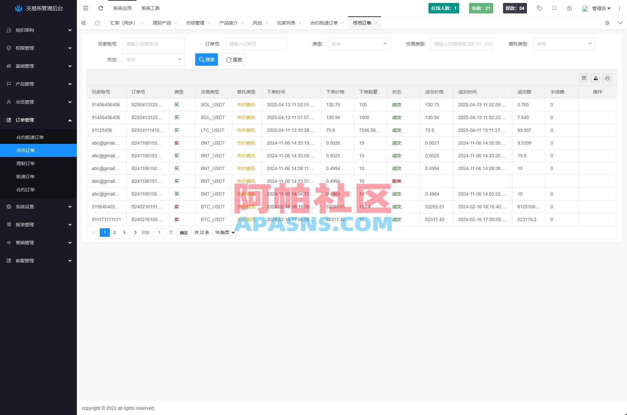The height and width of the screenshot is (415, 627).
Task: Refresh the page with the reload icon
Action: click(101, 8)
